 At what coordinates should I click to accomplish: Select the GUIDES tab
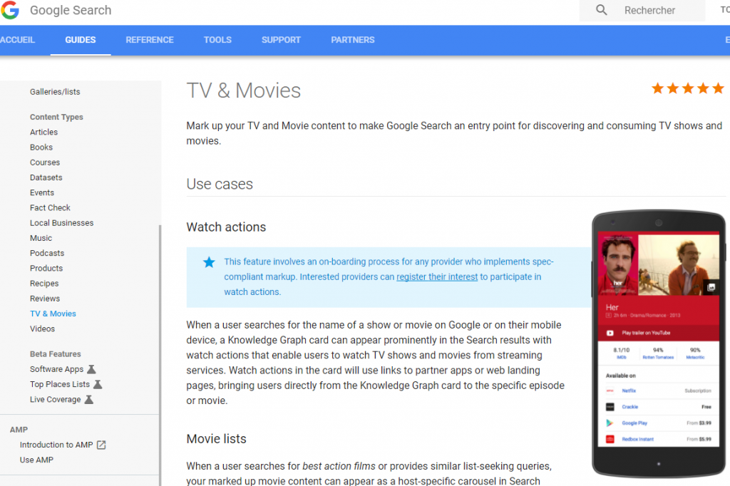[81, 40]
